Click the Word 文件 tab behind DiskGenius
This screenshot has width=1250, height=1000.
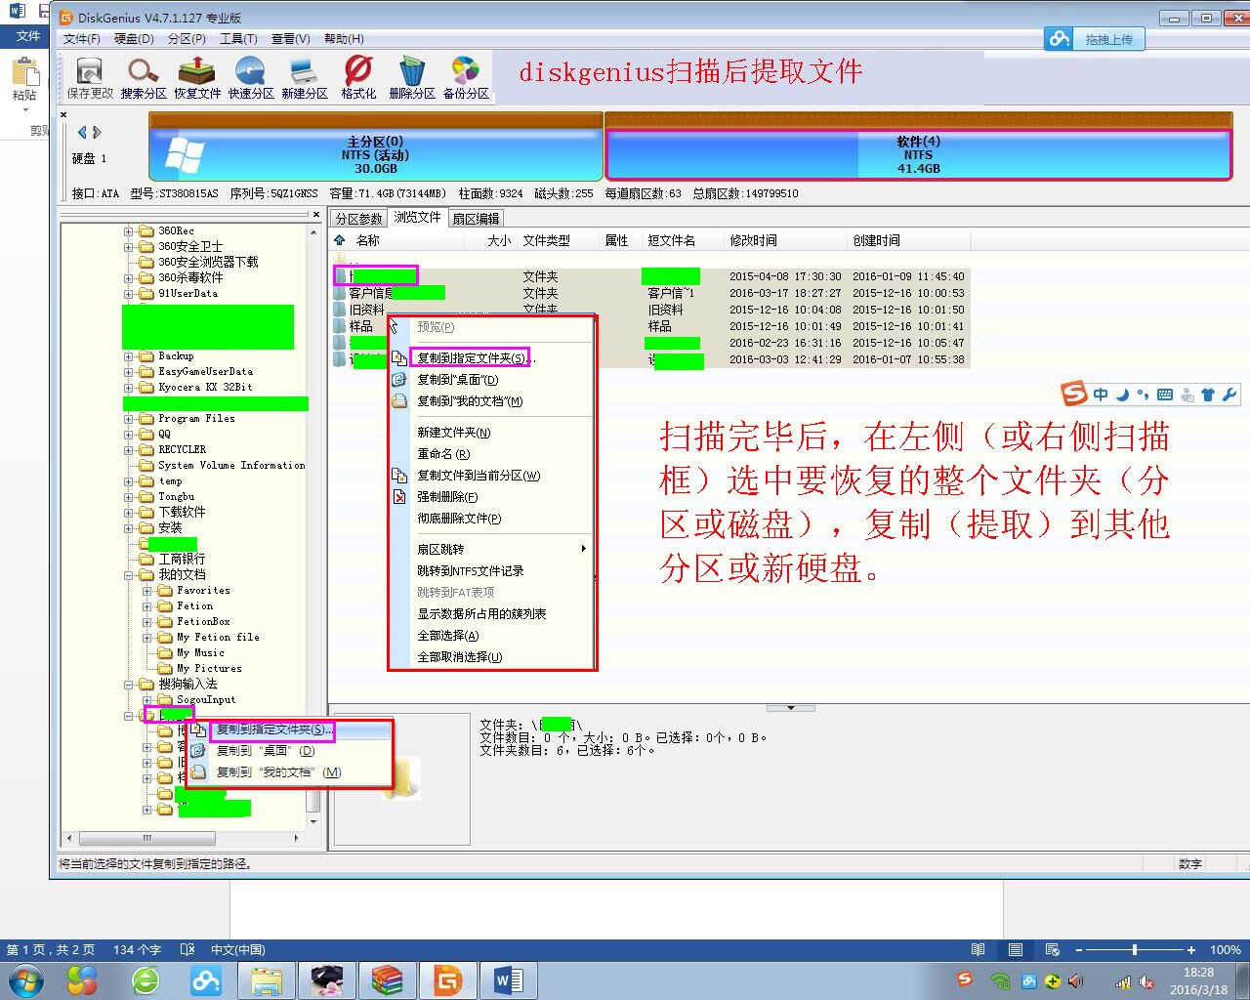point(26,36)
